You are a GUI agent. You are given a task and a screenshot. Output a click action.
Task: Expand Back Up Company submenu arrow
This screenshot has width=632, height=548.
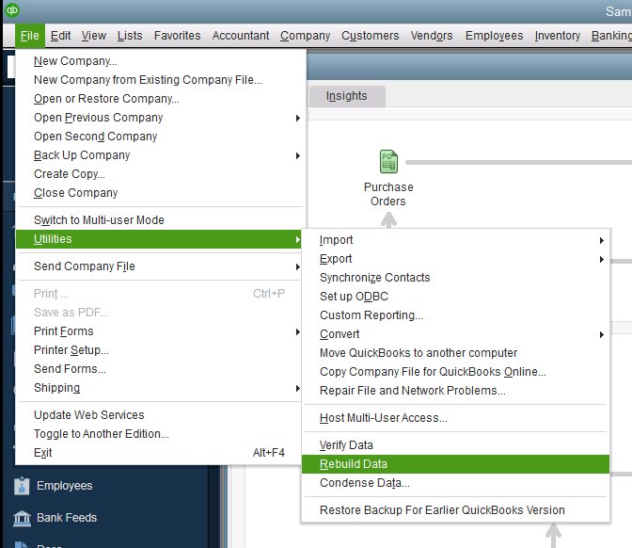pyautogui.click(x=298, y=155)
